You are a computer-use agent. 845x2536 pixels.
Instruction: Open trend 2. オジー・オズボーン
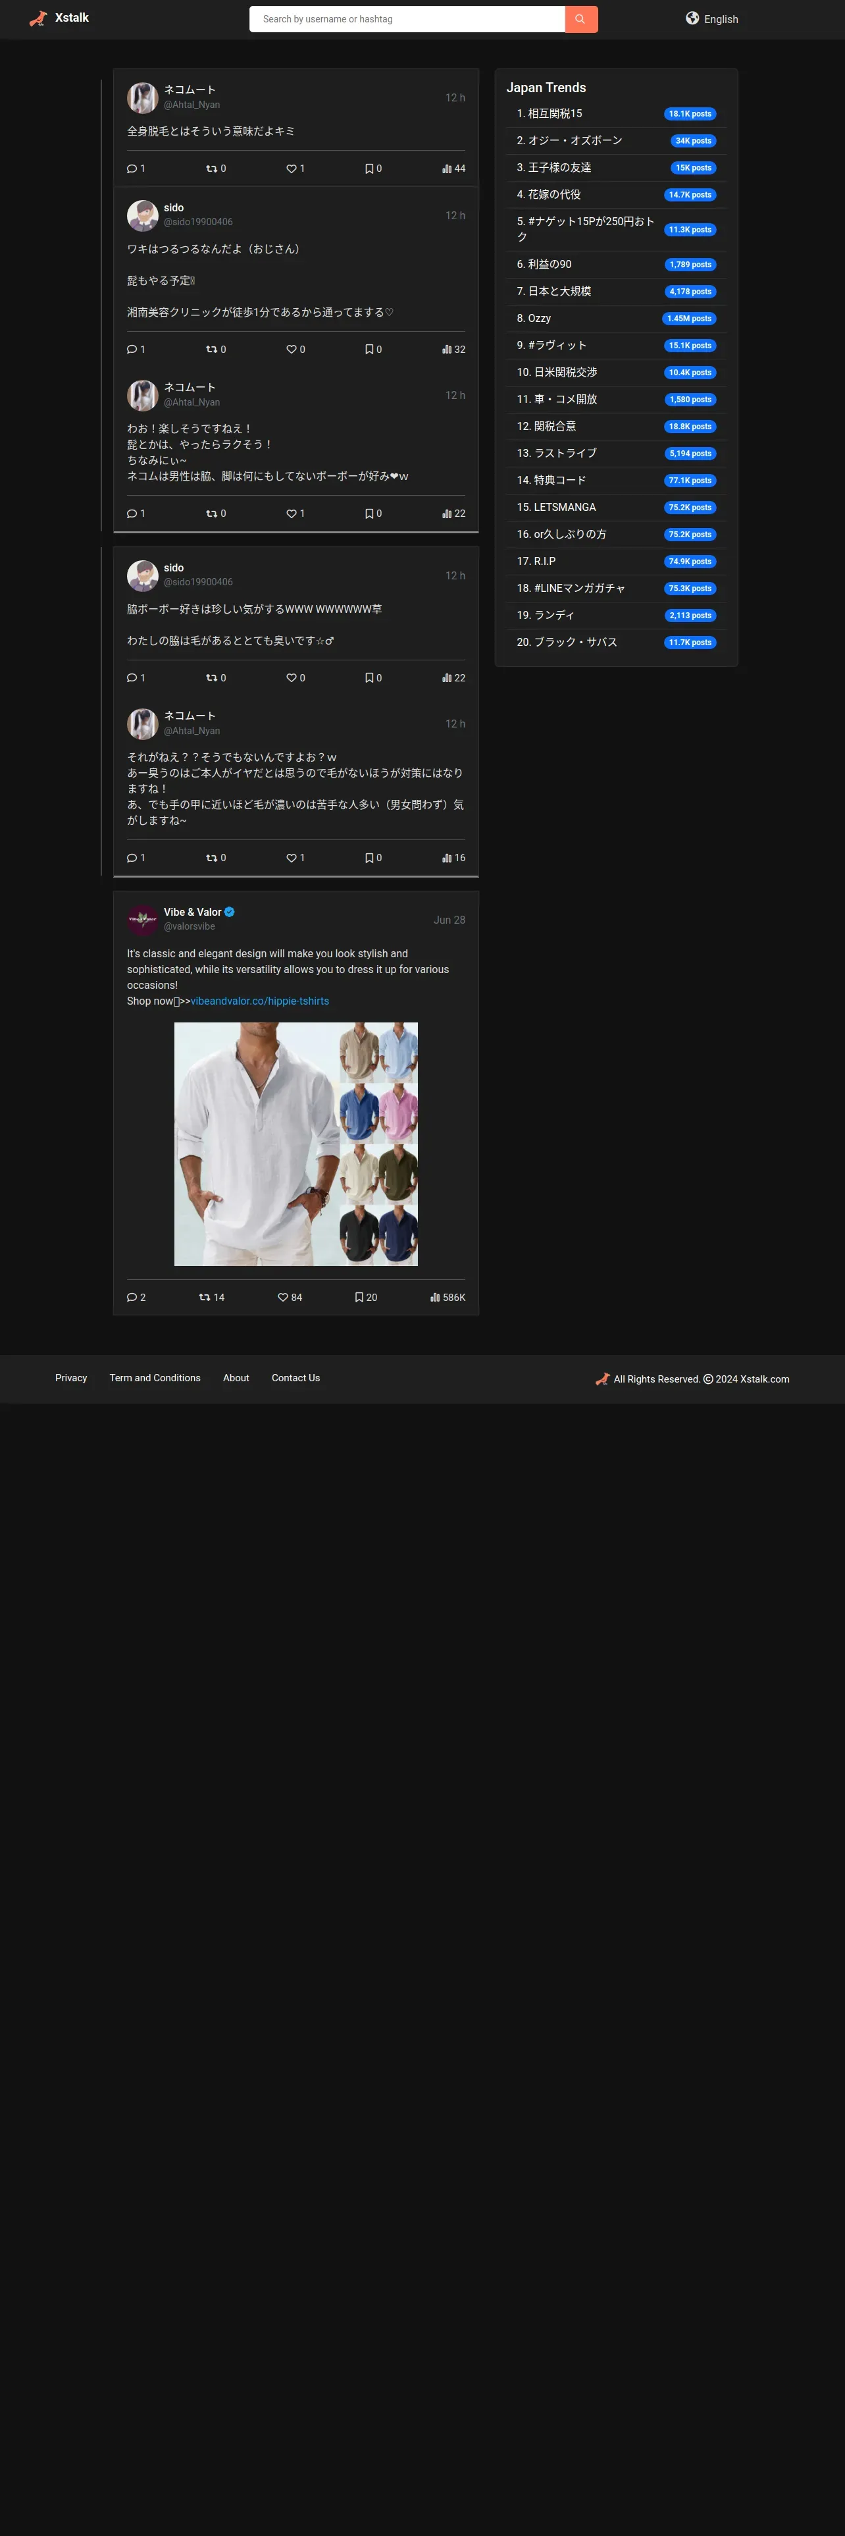click(x=569, y=141)
